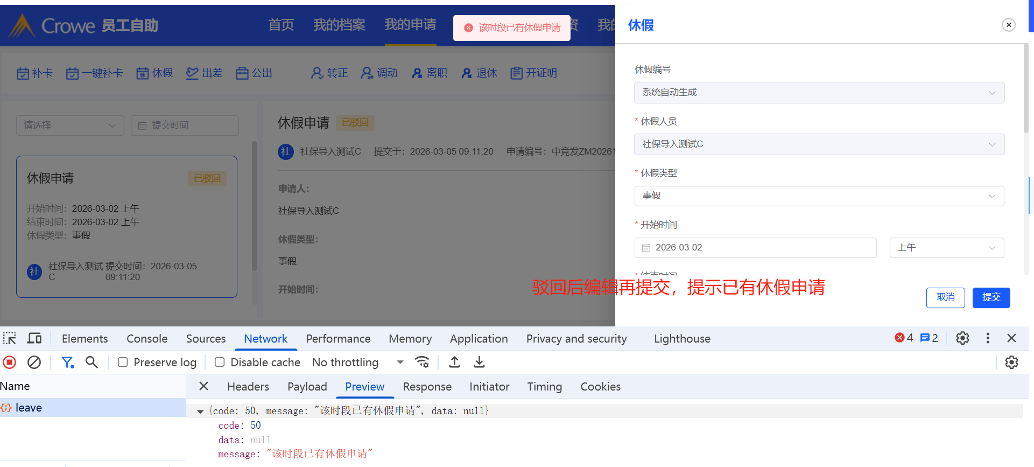
Task: Toggle device toolbar in DevTools
Action: pos(34,338)
